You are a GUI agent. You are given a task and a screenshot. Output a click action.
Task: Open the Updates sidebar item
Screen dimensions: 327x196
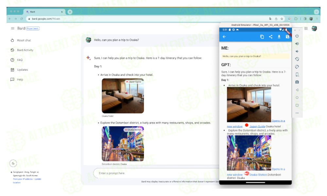coord(19,70)
